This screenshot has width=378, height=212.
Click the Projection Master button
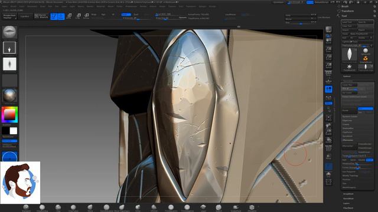click(x=9, y=16)
